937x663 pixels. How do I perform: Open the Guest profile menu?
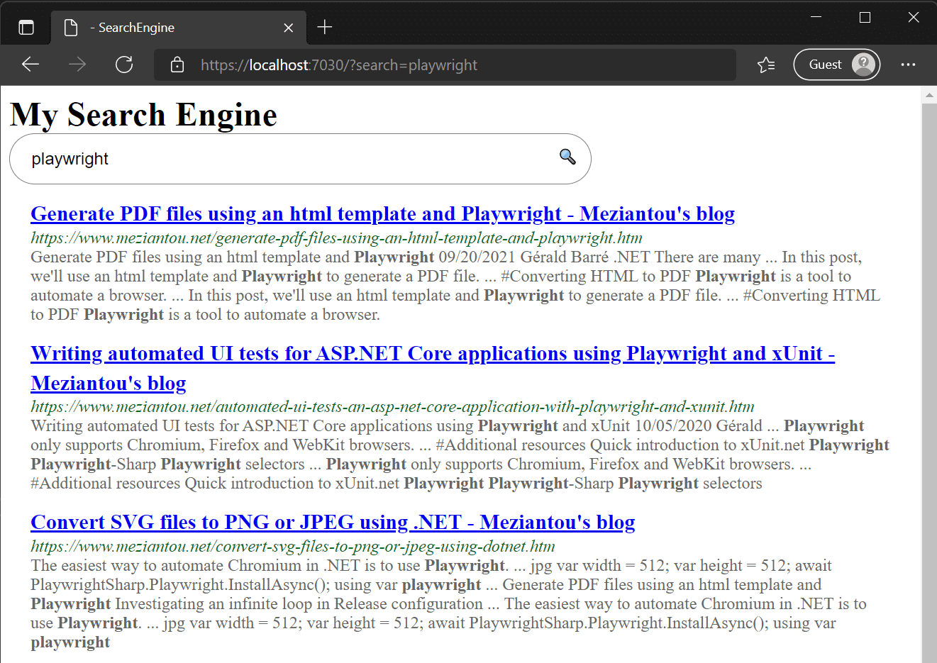[x=837, y=65]
